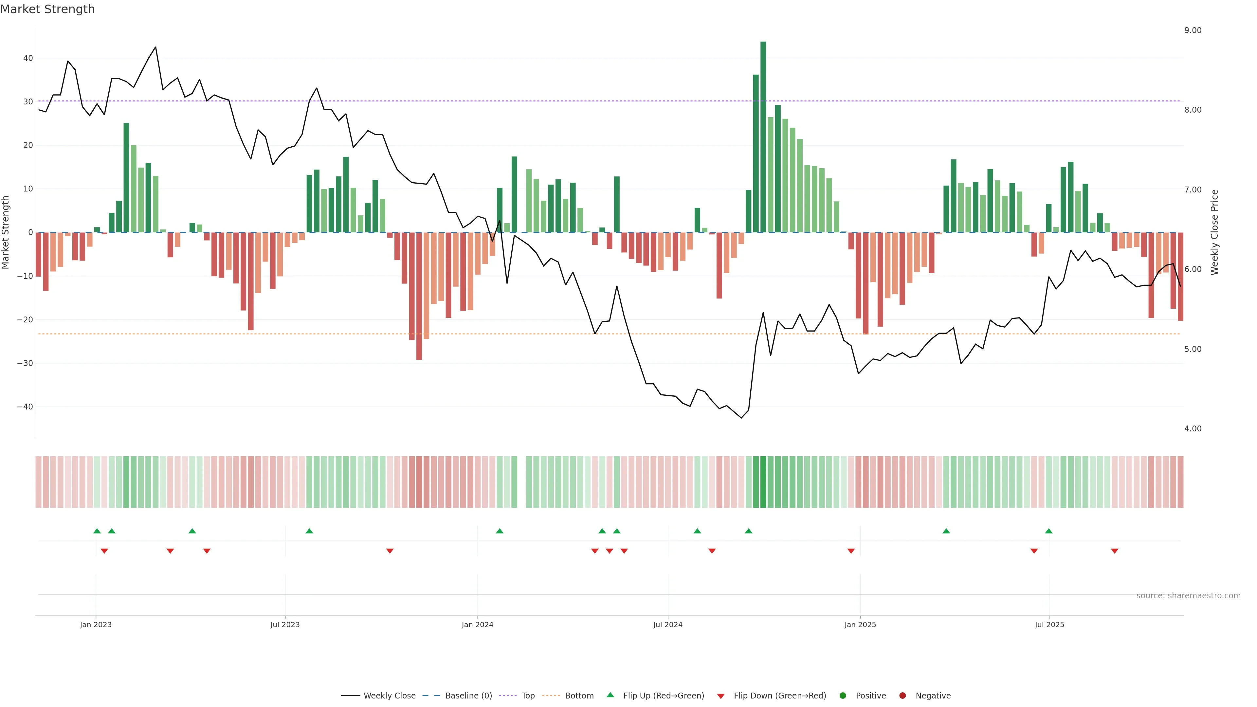Click the Market Strength chart title
This screenshot has width=1257, height=707.
(47, 9)
